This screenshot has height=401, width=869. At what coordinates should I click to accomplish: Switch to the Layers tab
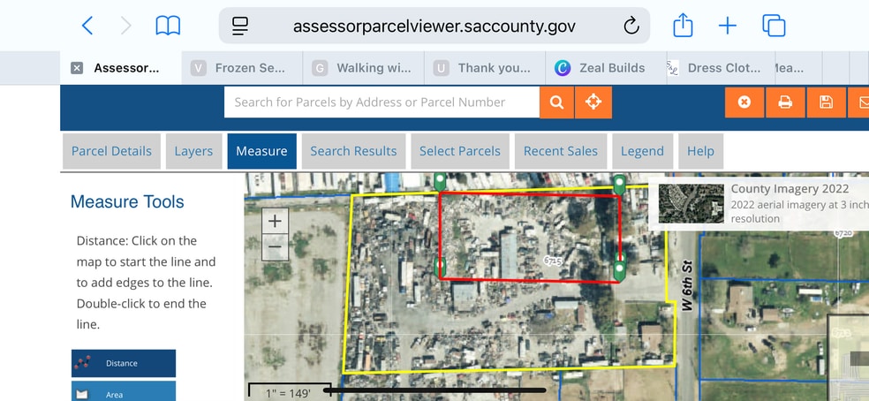point(193,151)
